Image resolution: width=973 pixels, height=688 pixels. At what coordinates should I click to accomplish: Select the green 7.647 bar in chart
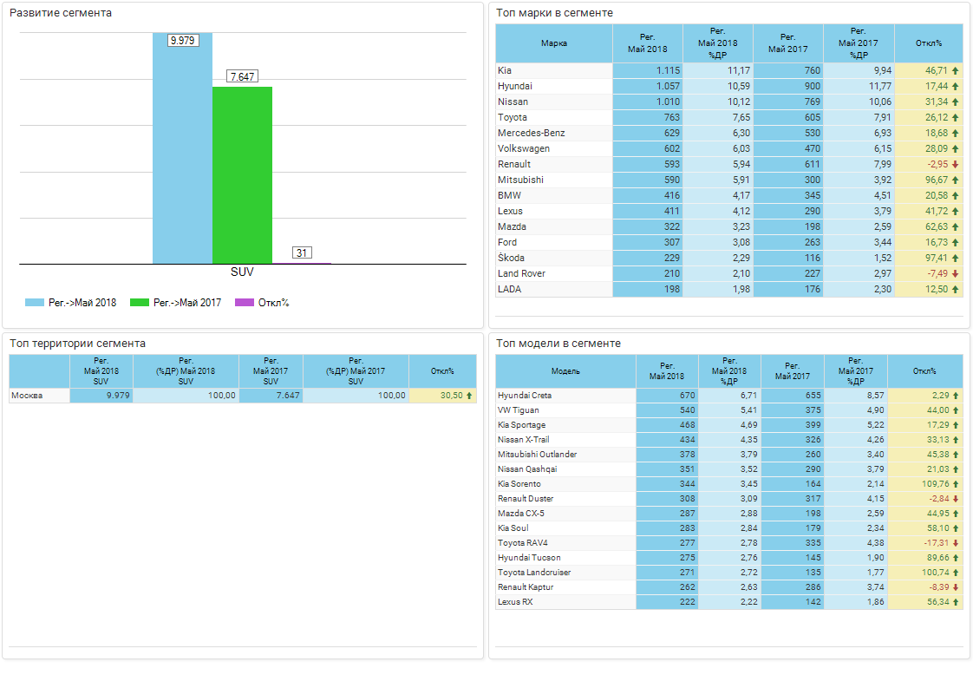pyautogui.click(x=242, y=174)
